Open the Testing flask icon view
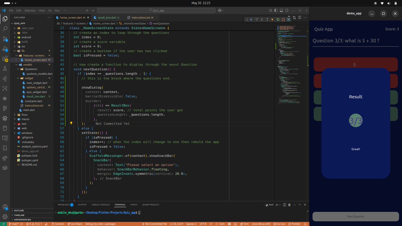402x226 pixels. [5, 68]
